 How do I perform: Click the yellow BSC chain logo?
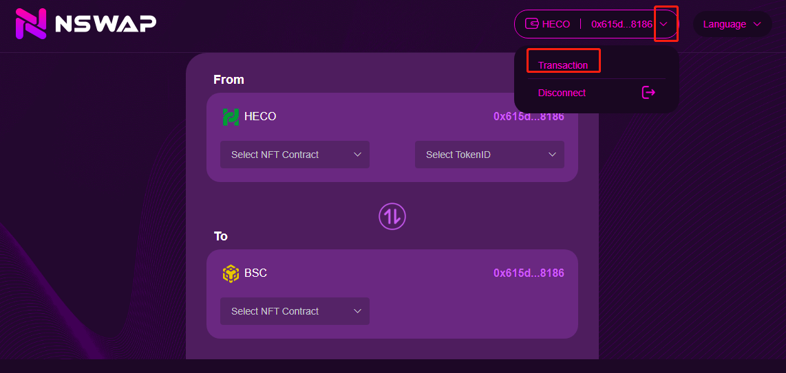coord(231,273)
